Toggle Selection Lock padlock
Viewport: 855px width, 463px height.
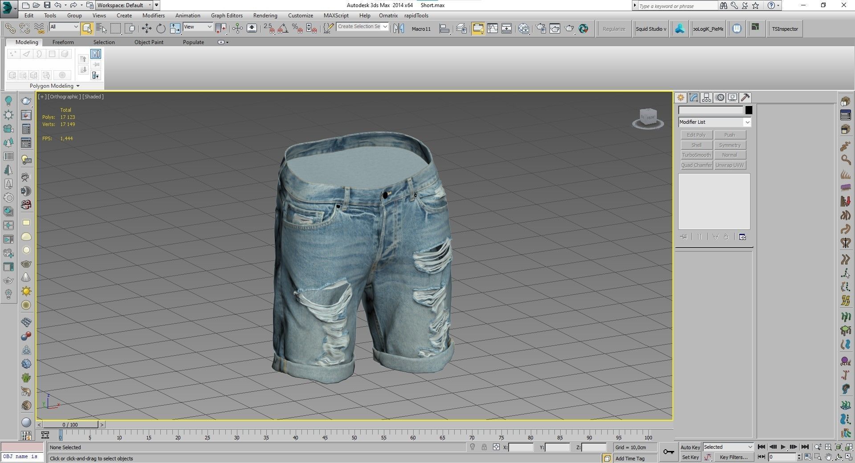coord(484,447)
